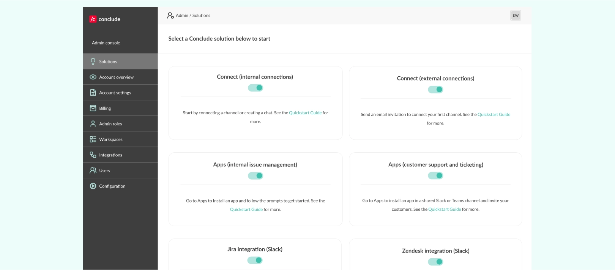615x270 pixels.
Task: Click the Account settings document icon
Action: pyautogui.click(x=93, y=93)
